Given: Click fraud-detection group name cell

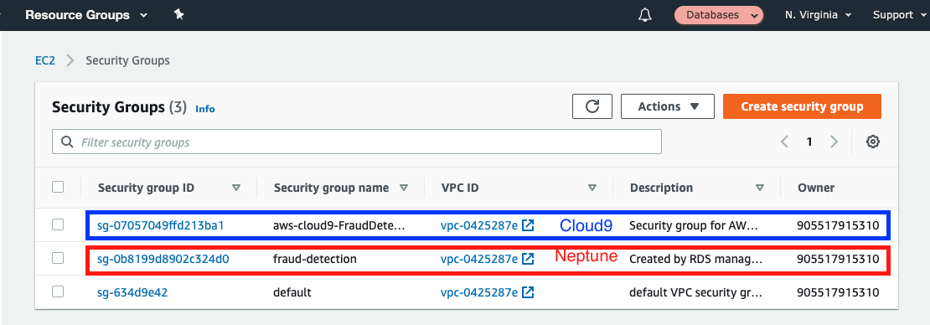Looking at the screenshot, I should point(315,259).
